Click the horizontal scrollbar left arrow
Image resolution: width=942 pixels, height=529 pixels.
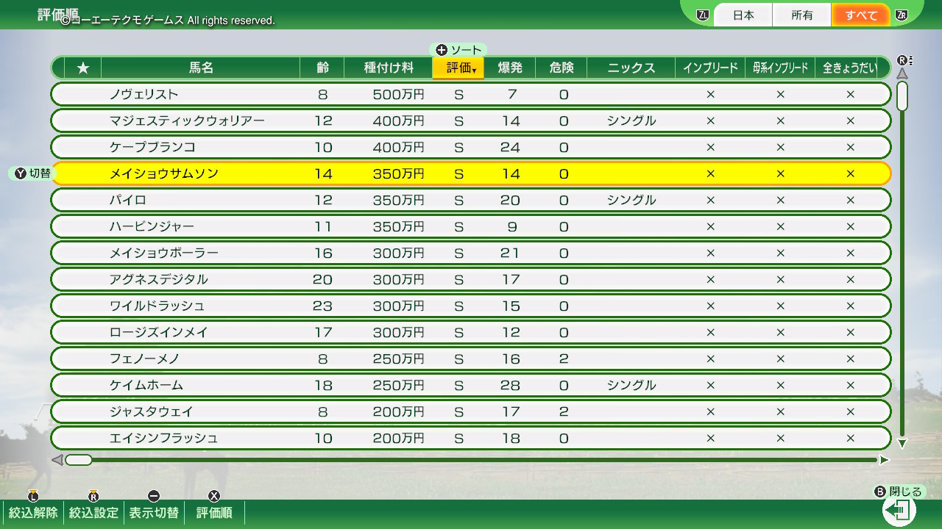coord(57,460)
